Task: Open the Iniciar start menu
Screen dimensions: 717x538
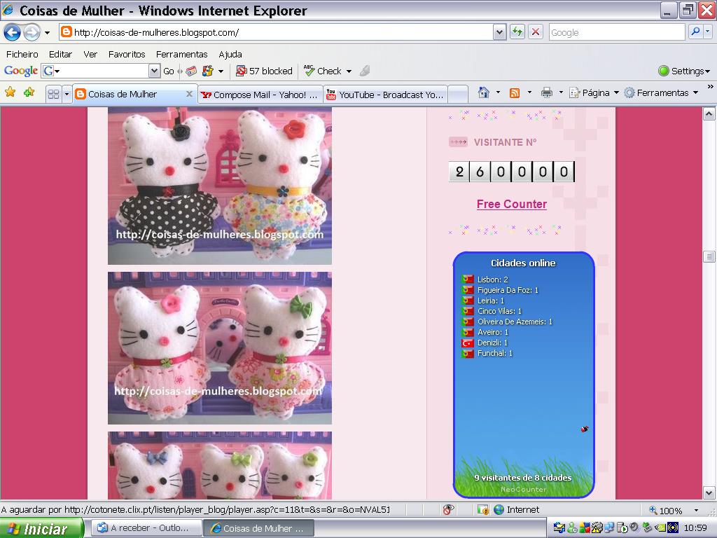Action: click(x=41, y=528)
